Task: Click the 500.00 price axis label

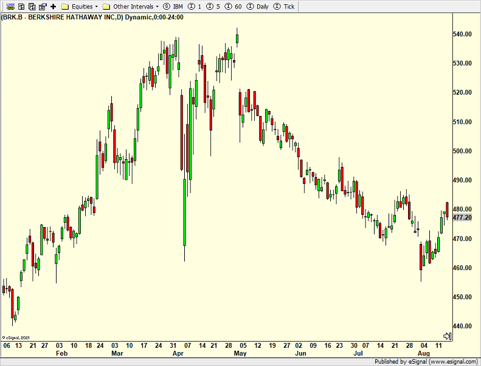Action: [x=462, y=151]
